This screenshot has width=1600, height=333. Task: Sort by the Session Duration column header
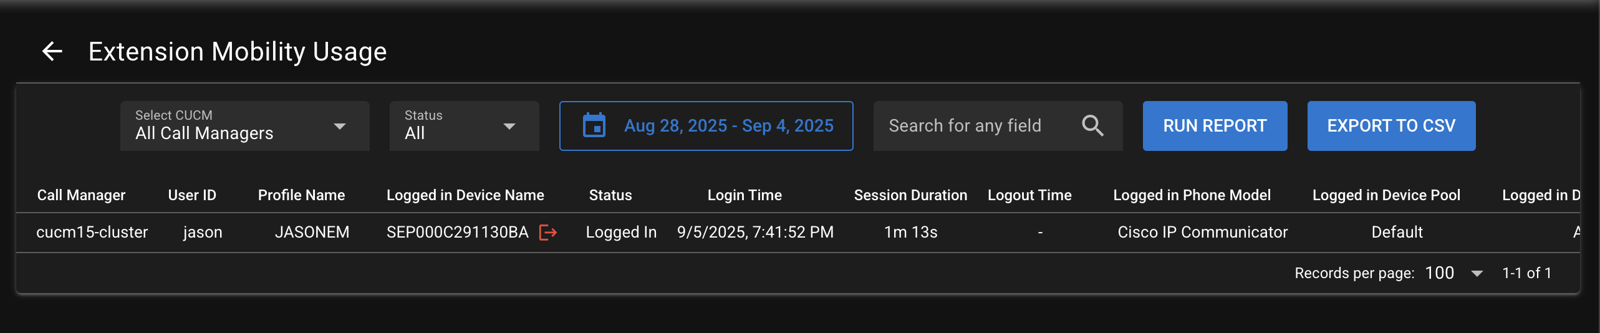click(910, 195)
